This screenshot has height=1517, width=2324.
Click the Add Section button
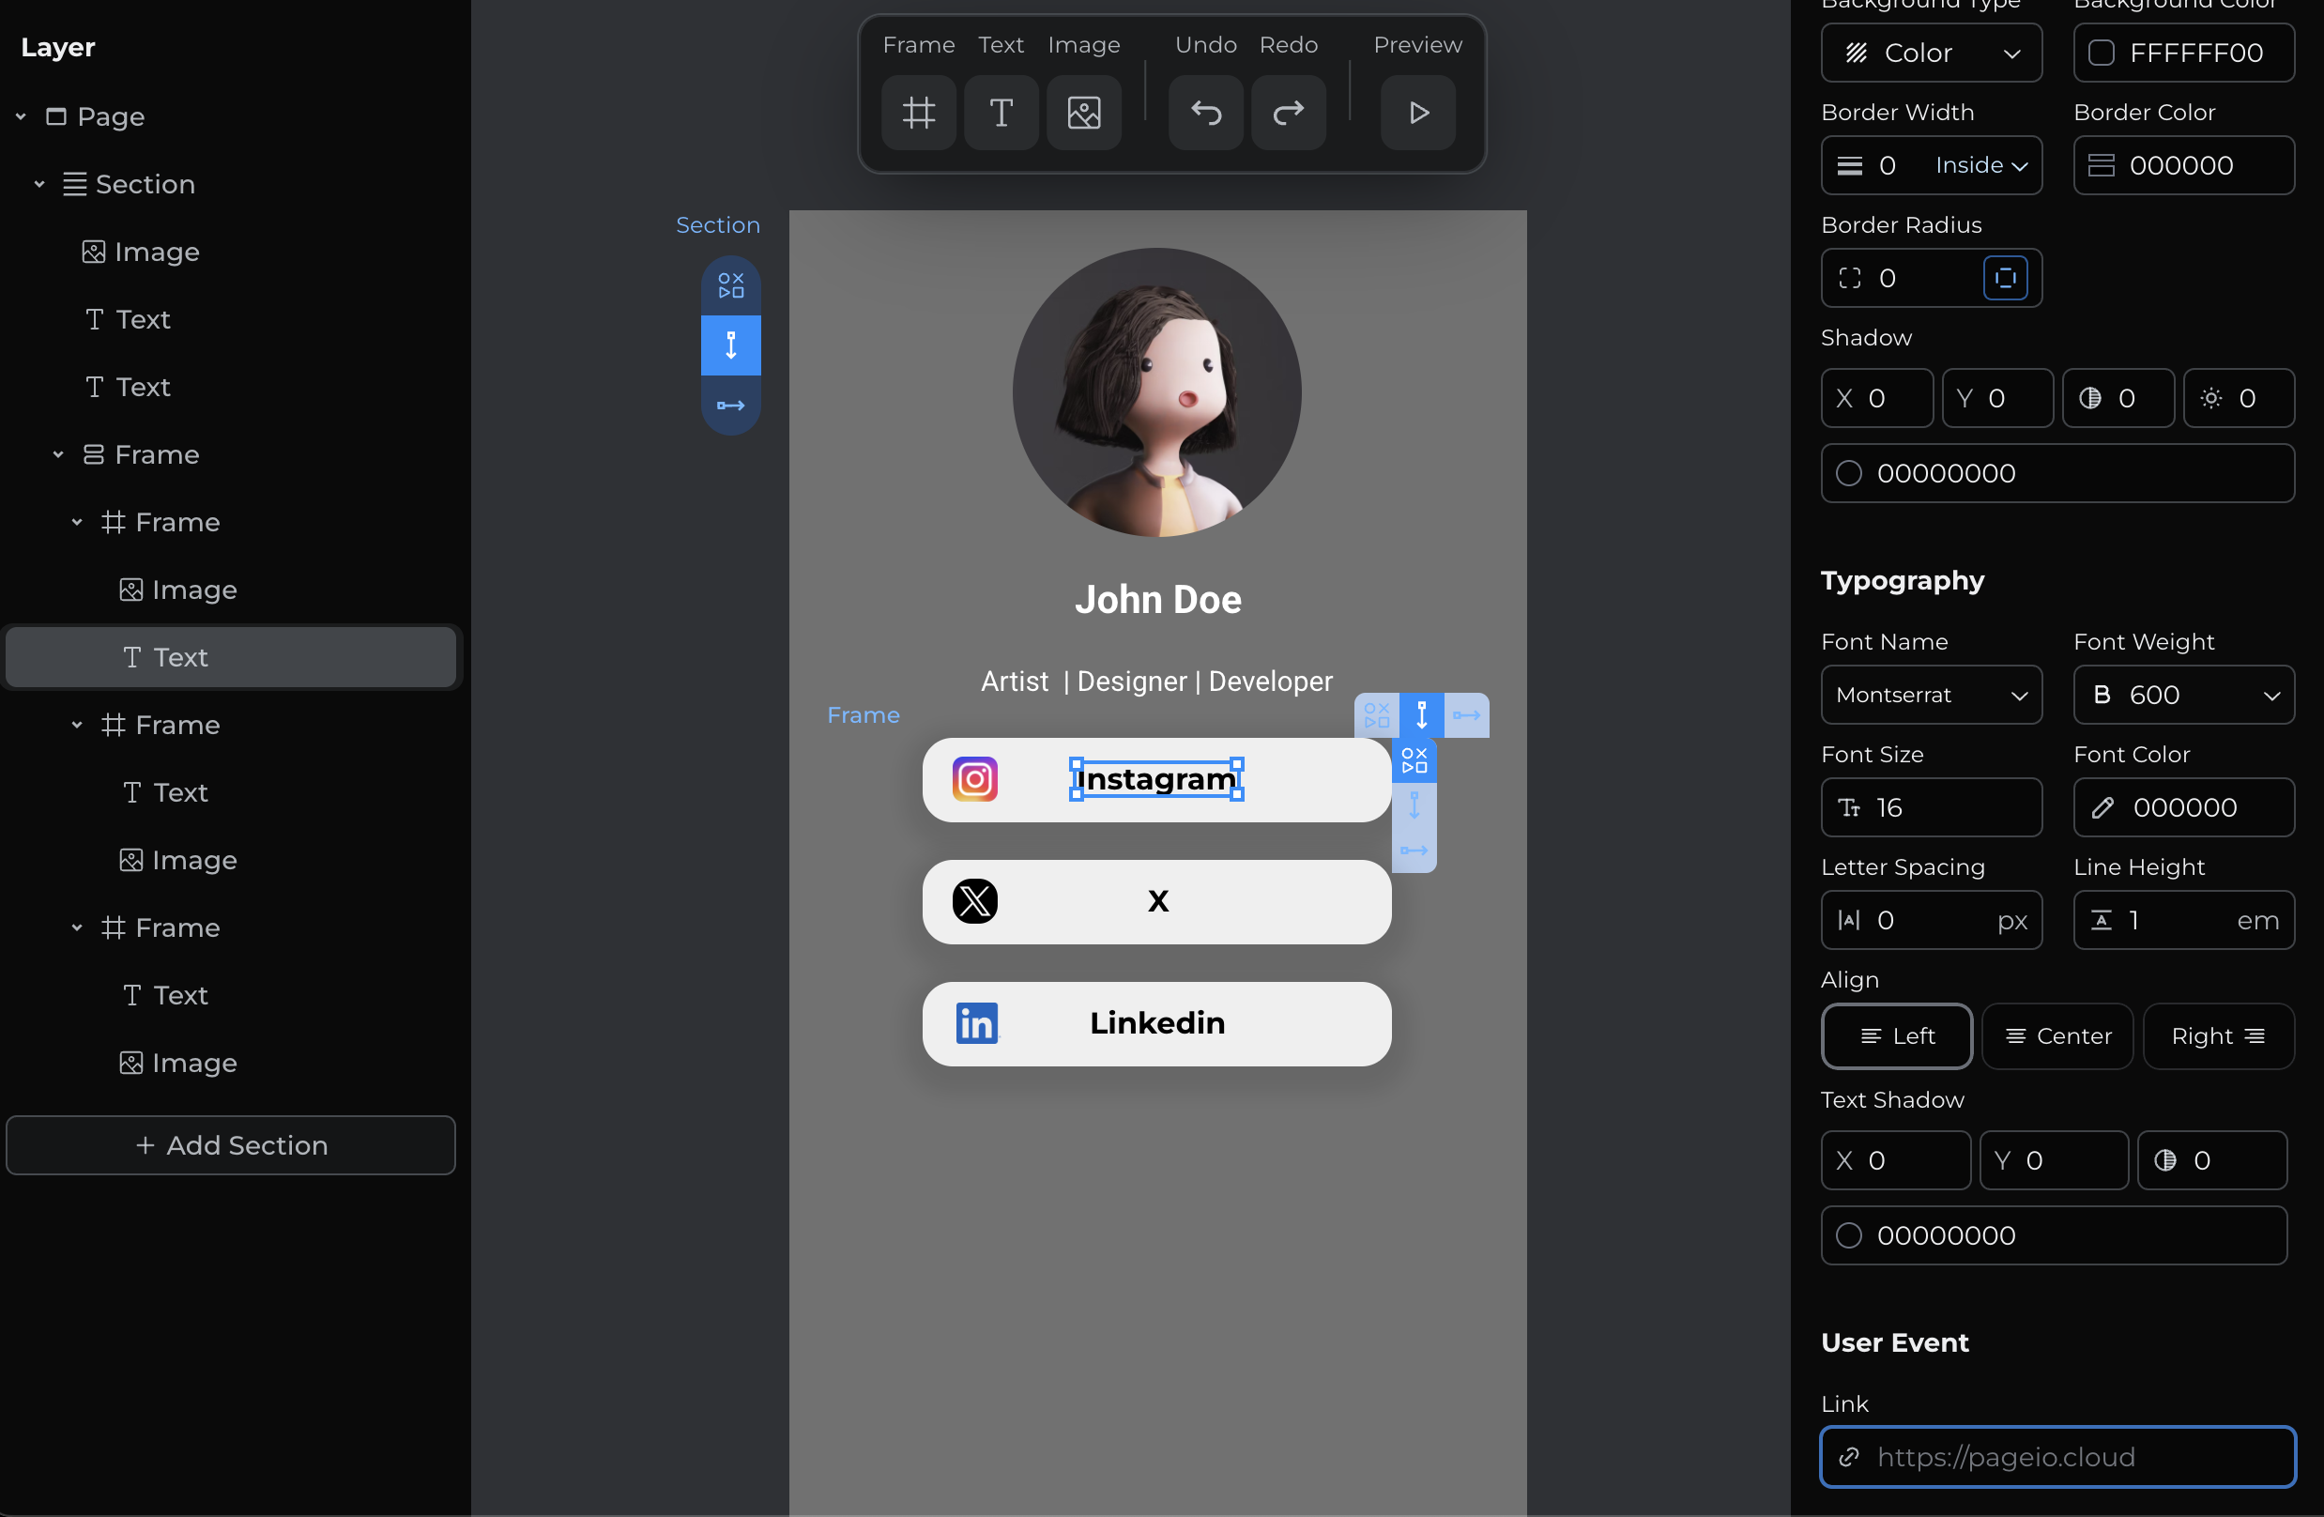(231, 1145)
